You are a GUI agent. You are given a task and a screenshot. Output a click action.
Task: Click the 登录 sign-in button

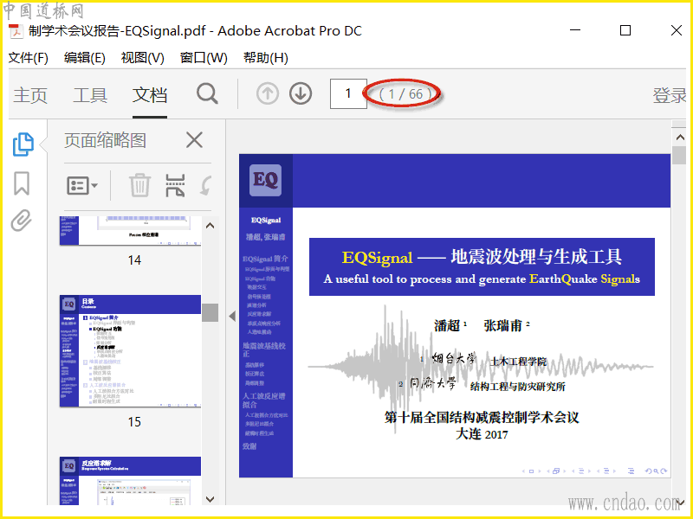coord(669,95)
